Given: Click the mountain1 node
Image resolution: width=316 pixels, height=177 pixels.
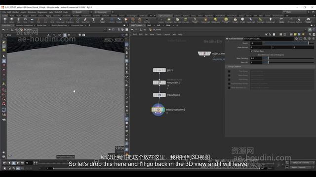Looking at the screenshot, I should tap(159, 83).
